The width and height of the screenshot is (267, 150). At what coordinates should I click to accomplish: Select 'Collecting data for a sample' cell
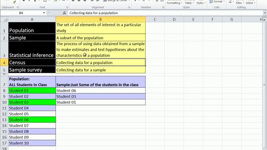click(101, 70)
